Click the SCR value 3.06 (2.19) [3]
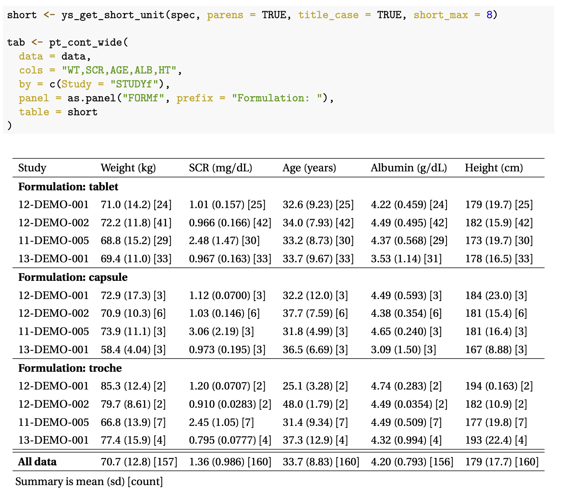 221,332
